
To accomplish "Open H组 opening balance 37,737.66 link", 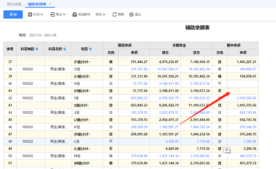I will click(140, 83).
